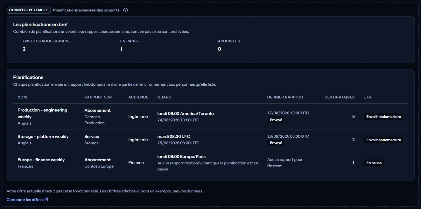
Task: Click the AUDIENCE column header
Action: 138,97
